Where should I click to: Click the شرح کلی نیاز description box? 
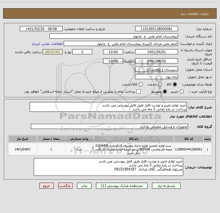108,107
